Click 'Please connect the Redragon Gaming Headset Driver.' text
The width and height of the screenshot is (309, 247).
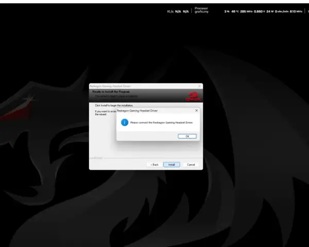(x=162, y=122)
